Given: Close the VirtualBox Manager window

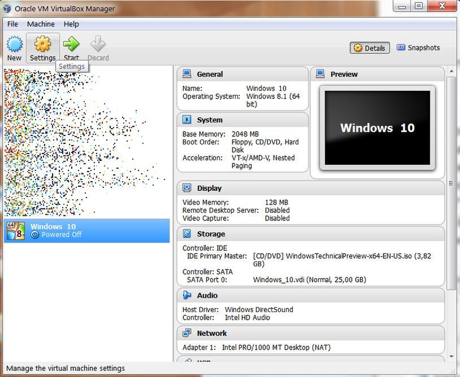Looking at the screenshot, I should pos(442,6).
